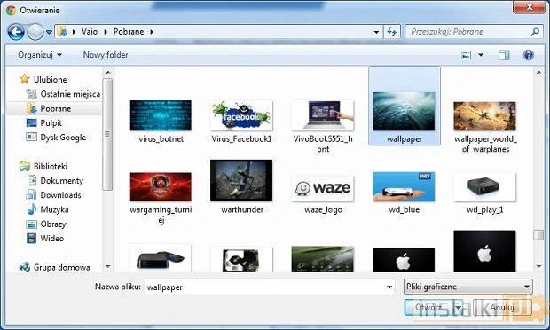Image resolution: width=550 pixels, height=330 pixels.
Task: Select Ulubione in navigation pane
Action: click(51, 80)
